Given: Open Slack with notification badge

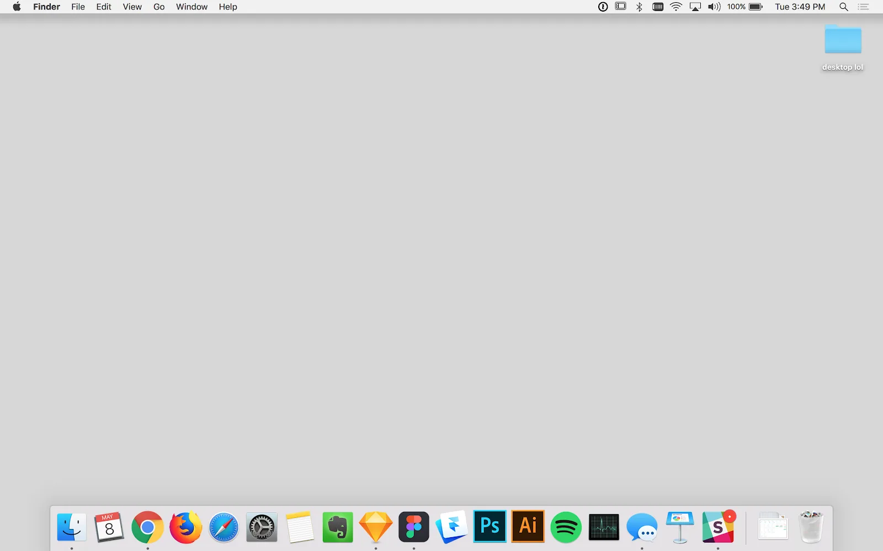Looking at the screenshot, I should (x=718, y=526).
